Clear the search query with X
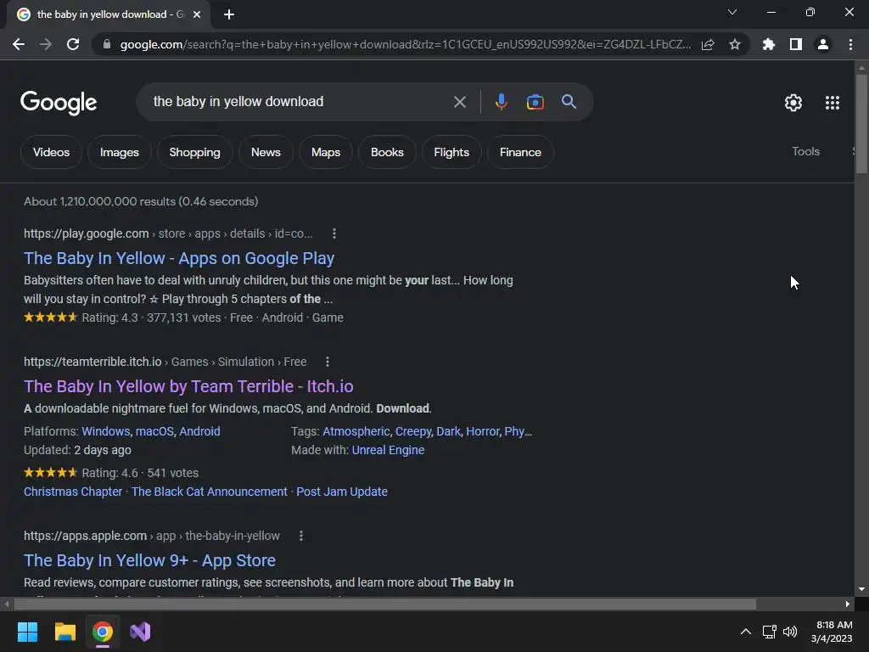This screenshot has height=652, width=869. (459, 102)
